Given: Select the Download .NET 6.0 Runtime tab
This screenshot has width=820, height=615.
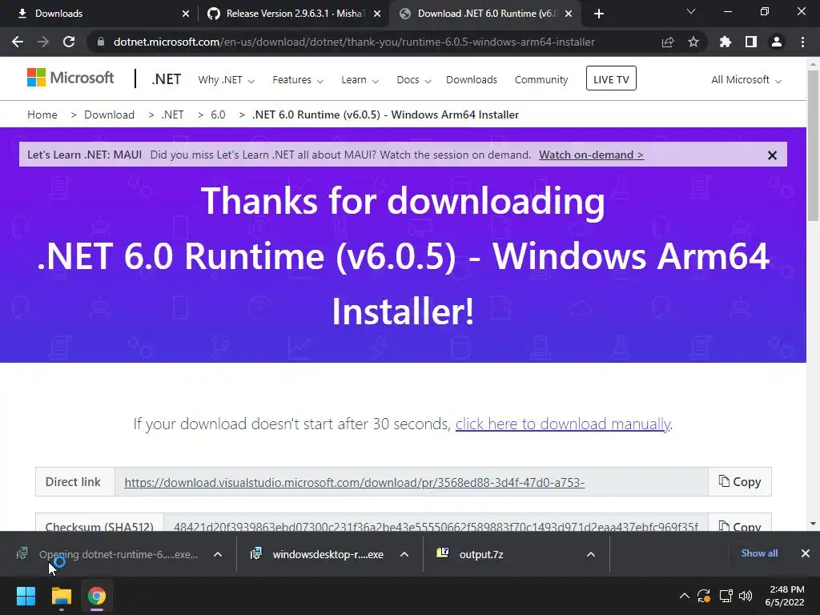Looking at the screenshot, I should tap(485, 14).
